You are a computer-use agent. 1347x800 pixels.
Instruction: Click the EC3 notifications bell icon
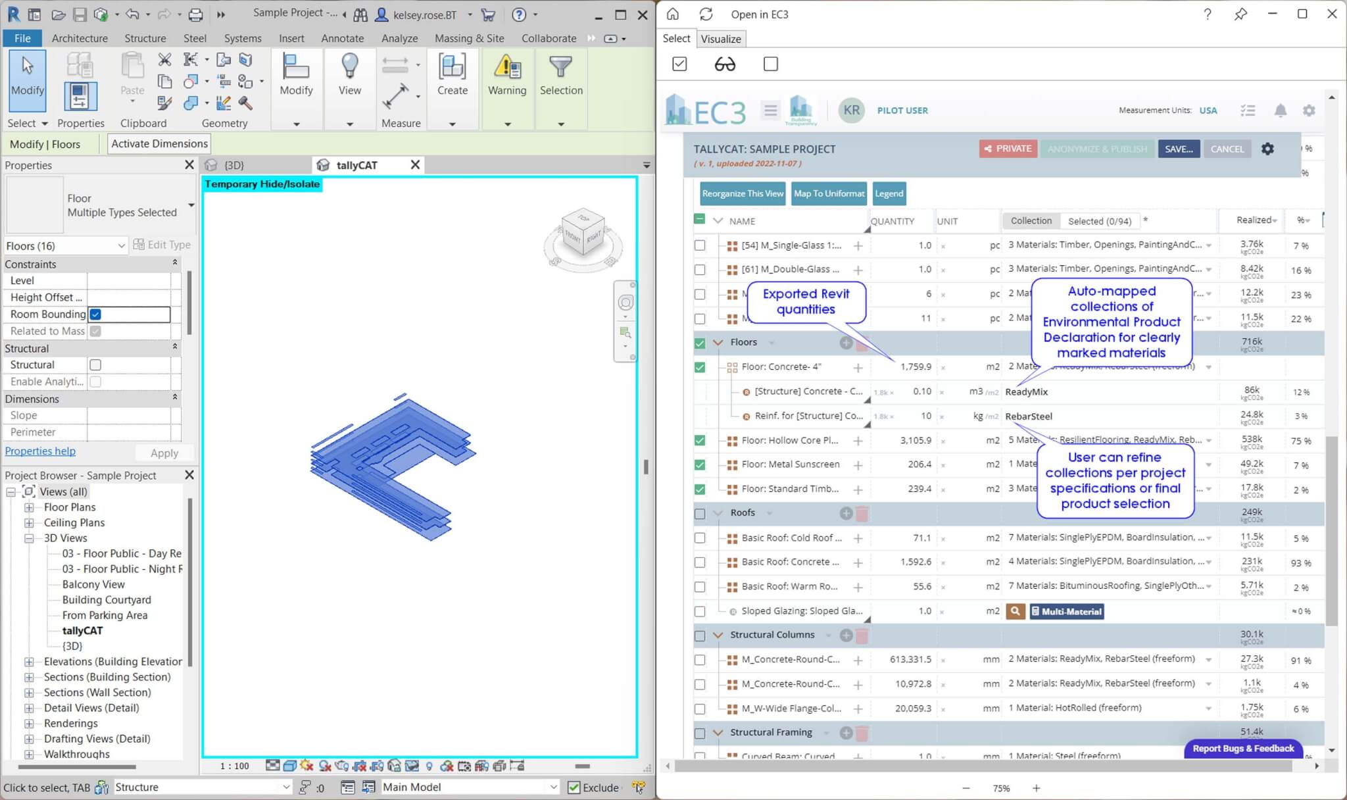[x=1280, y=111]
